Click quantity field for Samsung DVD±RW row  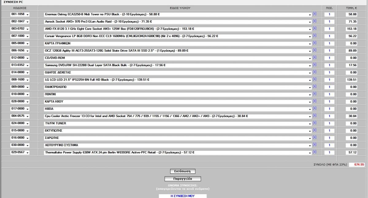coord(329,65)
